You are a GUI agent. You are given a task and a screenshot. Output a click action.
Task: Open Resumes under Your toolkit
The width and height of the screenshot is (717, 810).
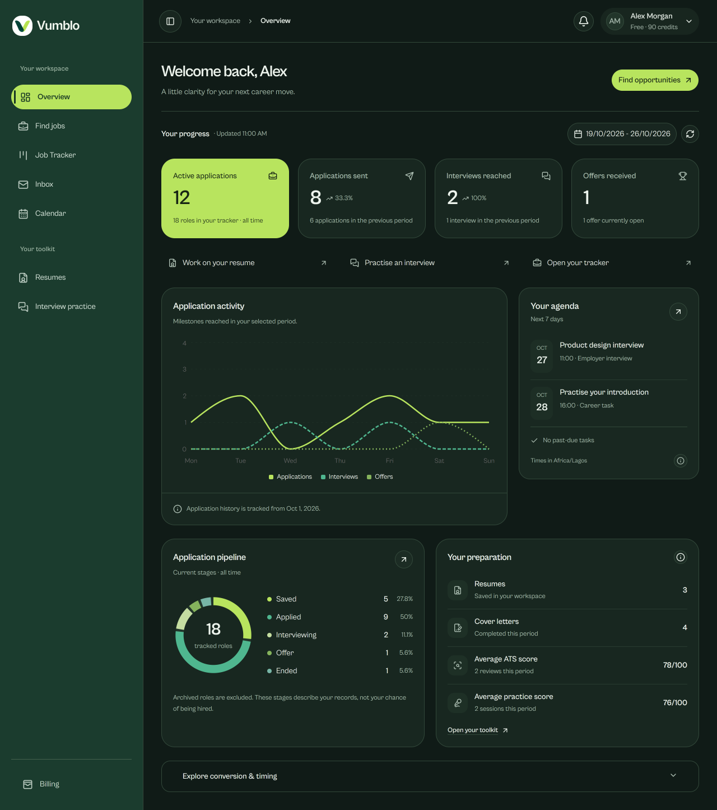click(72, 277)
